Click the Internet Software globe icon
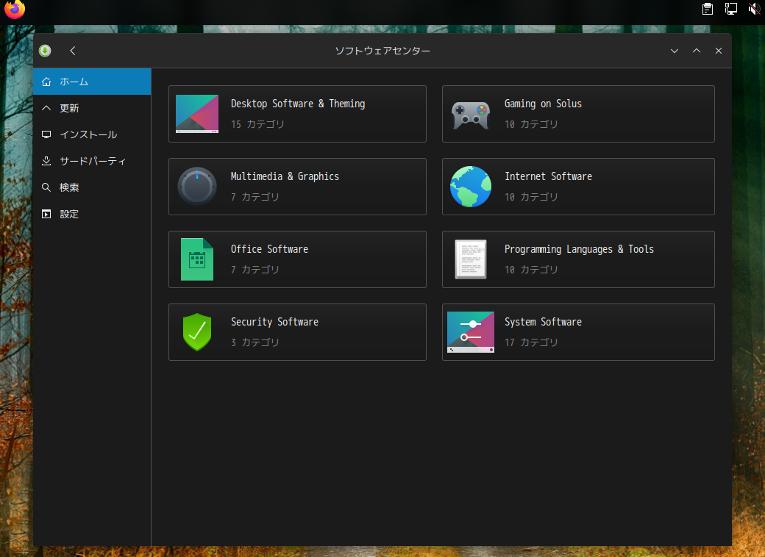The height and width of the screenshot is (557, 765). pyautogui.click(x=470, y=186)
